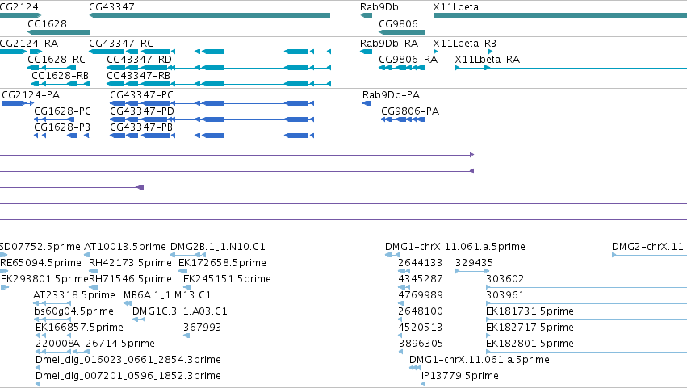Viewport: 687px width, 388px height.
Task: Select protein label CG9806-PA
Action: (410, 111)
